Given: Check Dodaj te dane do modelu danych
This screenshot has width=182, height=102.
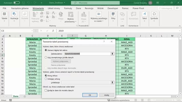Looking at the screenshot, I should [46, 90].
